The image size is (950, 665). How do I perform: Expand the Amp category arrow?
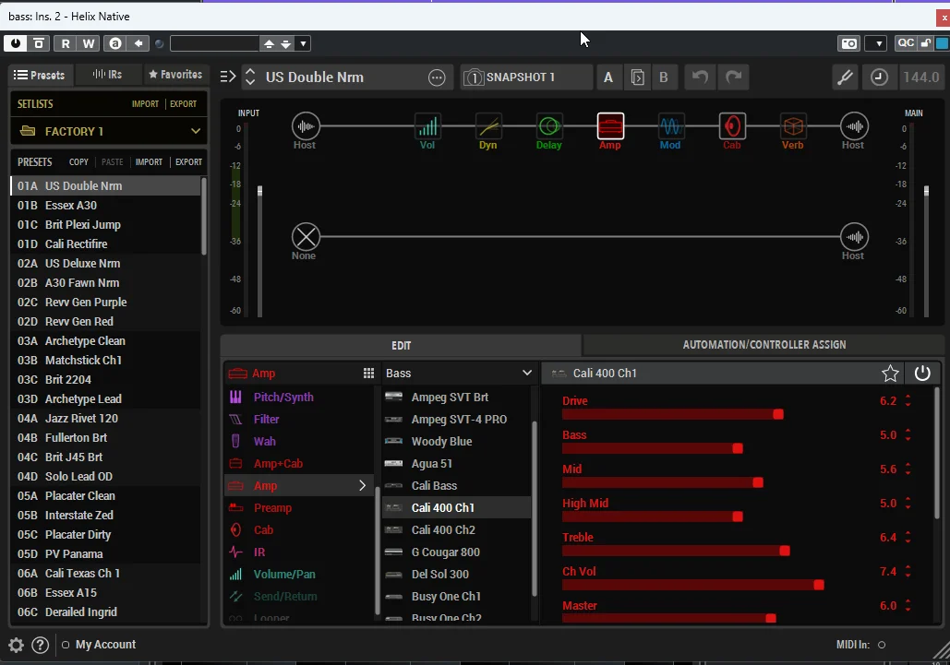point(362,486)
